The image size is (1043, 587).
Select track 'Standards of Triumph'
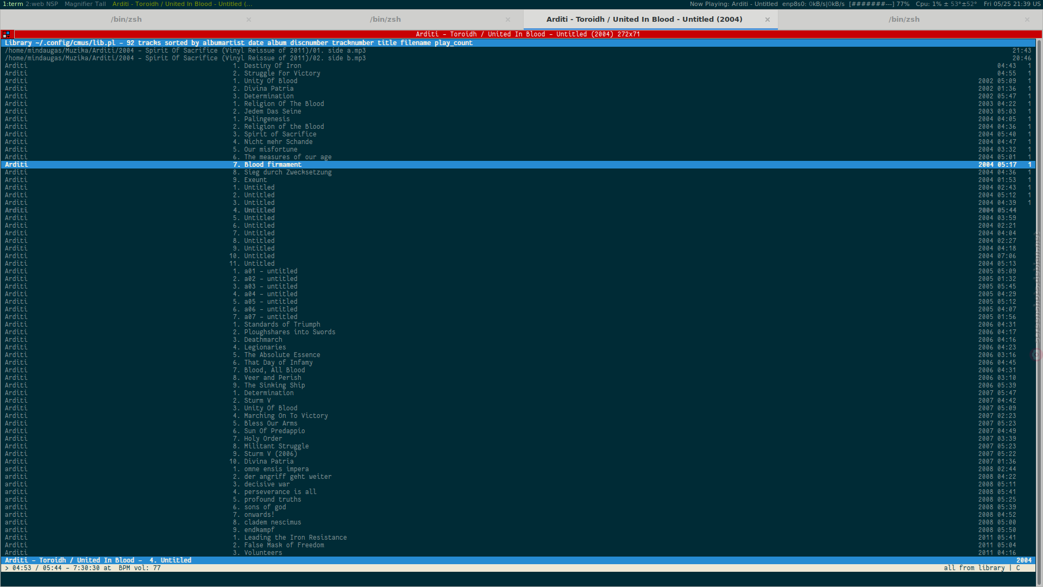point(518,324)
